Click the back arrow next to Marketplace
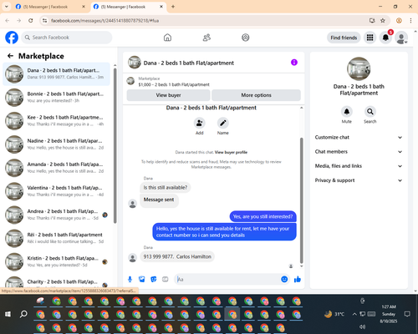The image size is (418, 334). [x=11, y=56]
